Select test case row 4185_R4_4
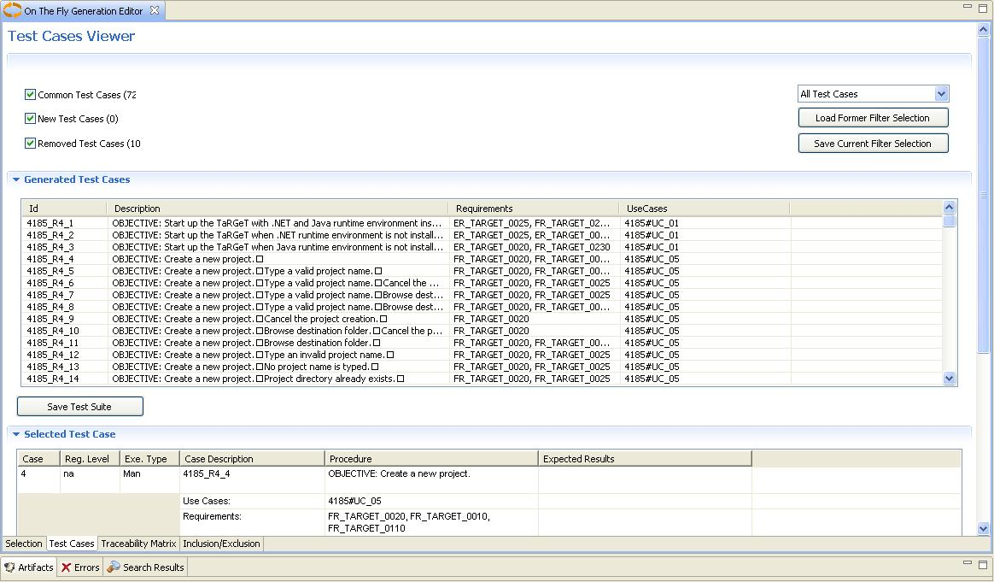Image resolution: width=994 pixels, height=582 pixels. (482, 260)
